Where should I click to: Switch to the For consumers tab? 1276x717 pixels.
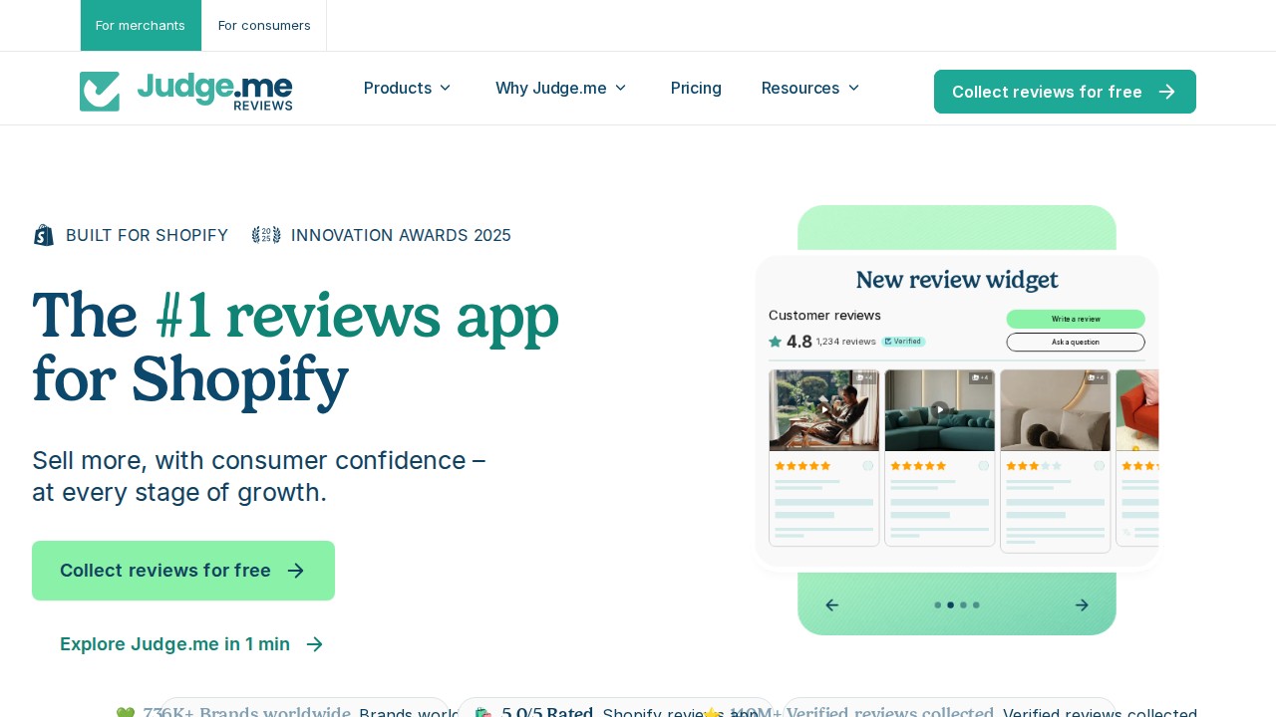pyautogui.click(x=264, y=25)
